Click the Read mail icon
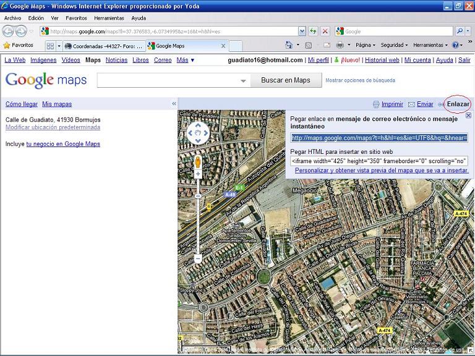The width and height of the screenshot is (475, 356). point(327,45)
